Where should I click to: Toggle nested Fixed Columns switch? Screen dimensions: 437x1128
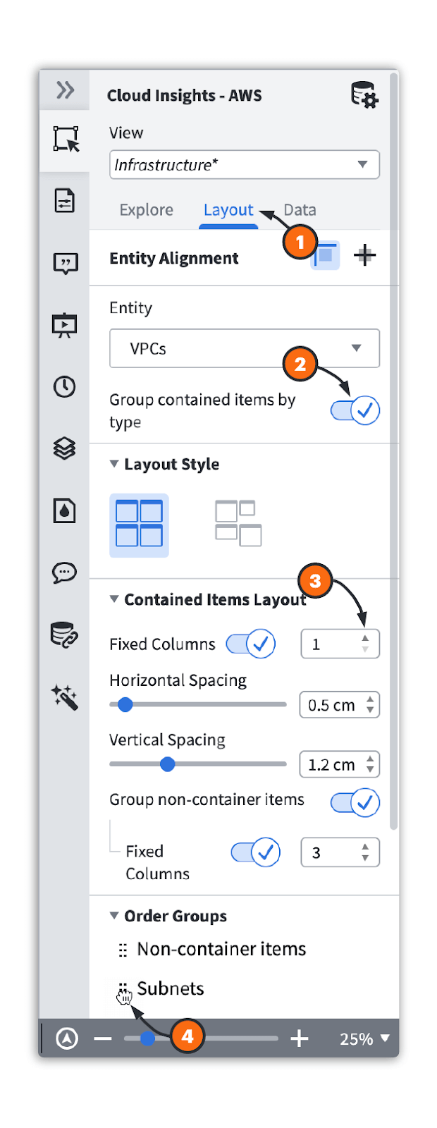coord(255,852)
